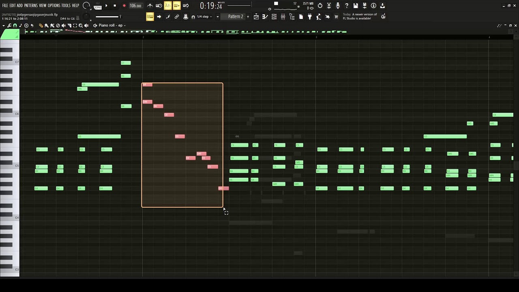Open the tempo tapper
Viewport: 519px width, 292px height.
click(319, 17)
